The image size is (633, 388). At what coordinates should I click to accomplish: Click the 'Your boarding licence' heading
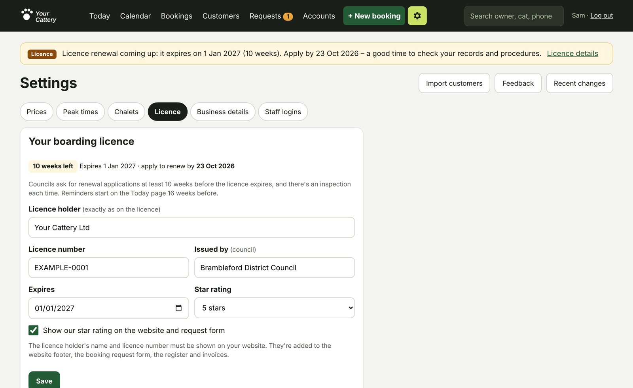(81, 141)
